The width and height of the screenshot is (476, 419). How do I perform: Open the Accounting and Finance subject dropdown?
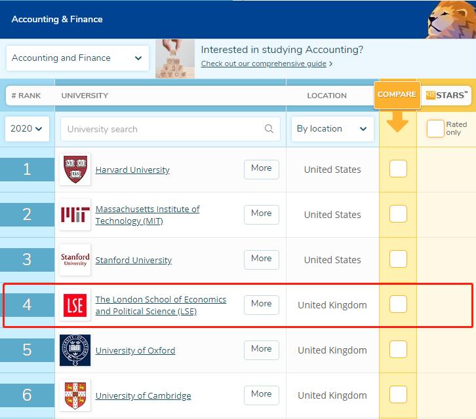tap(77, 58)
